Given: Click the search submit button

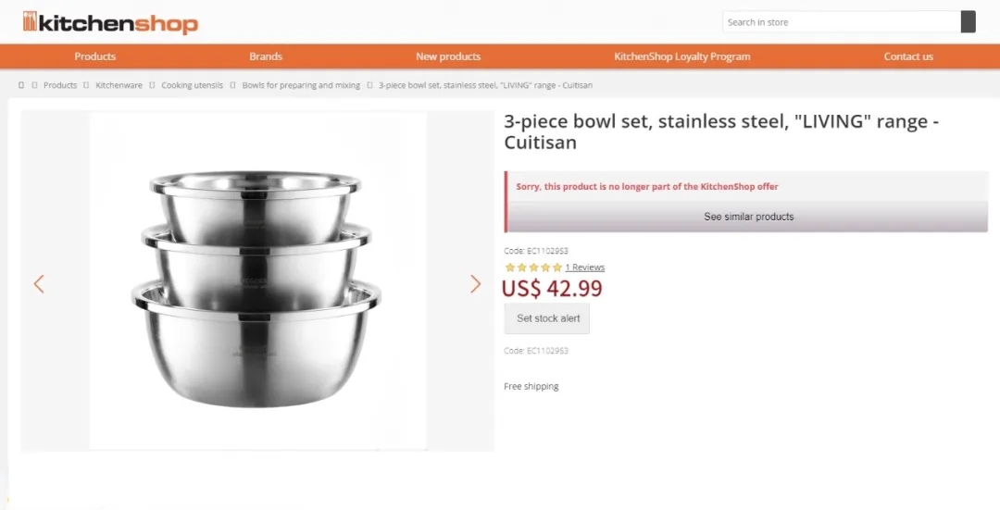Looking at the screenshot, I should (968, 22).
